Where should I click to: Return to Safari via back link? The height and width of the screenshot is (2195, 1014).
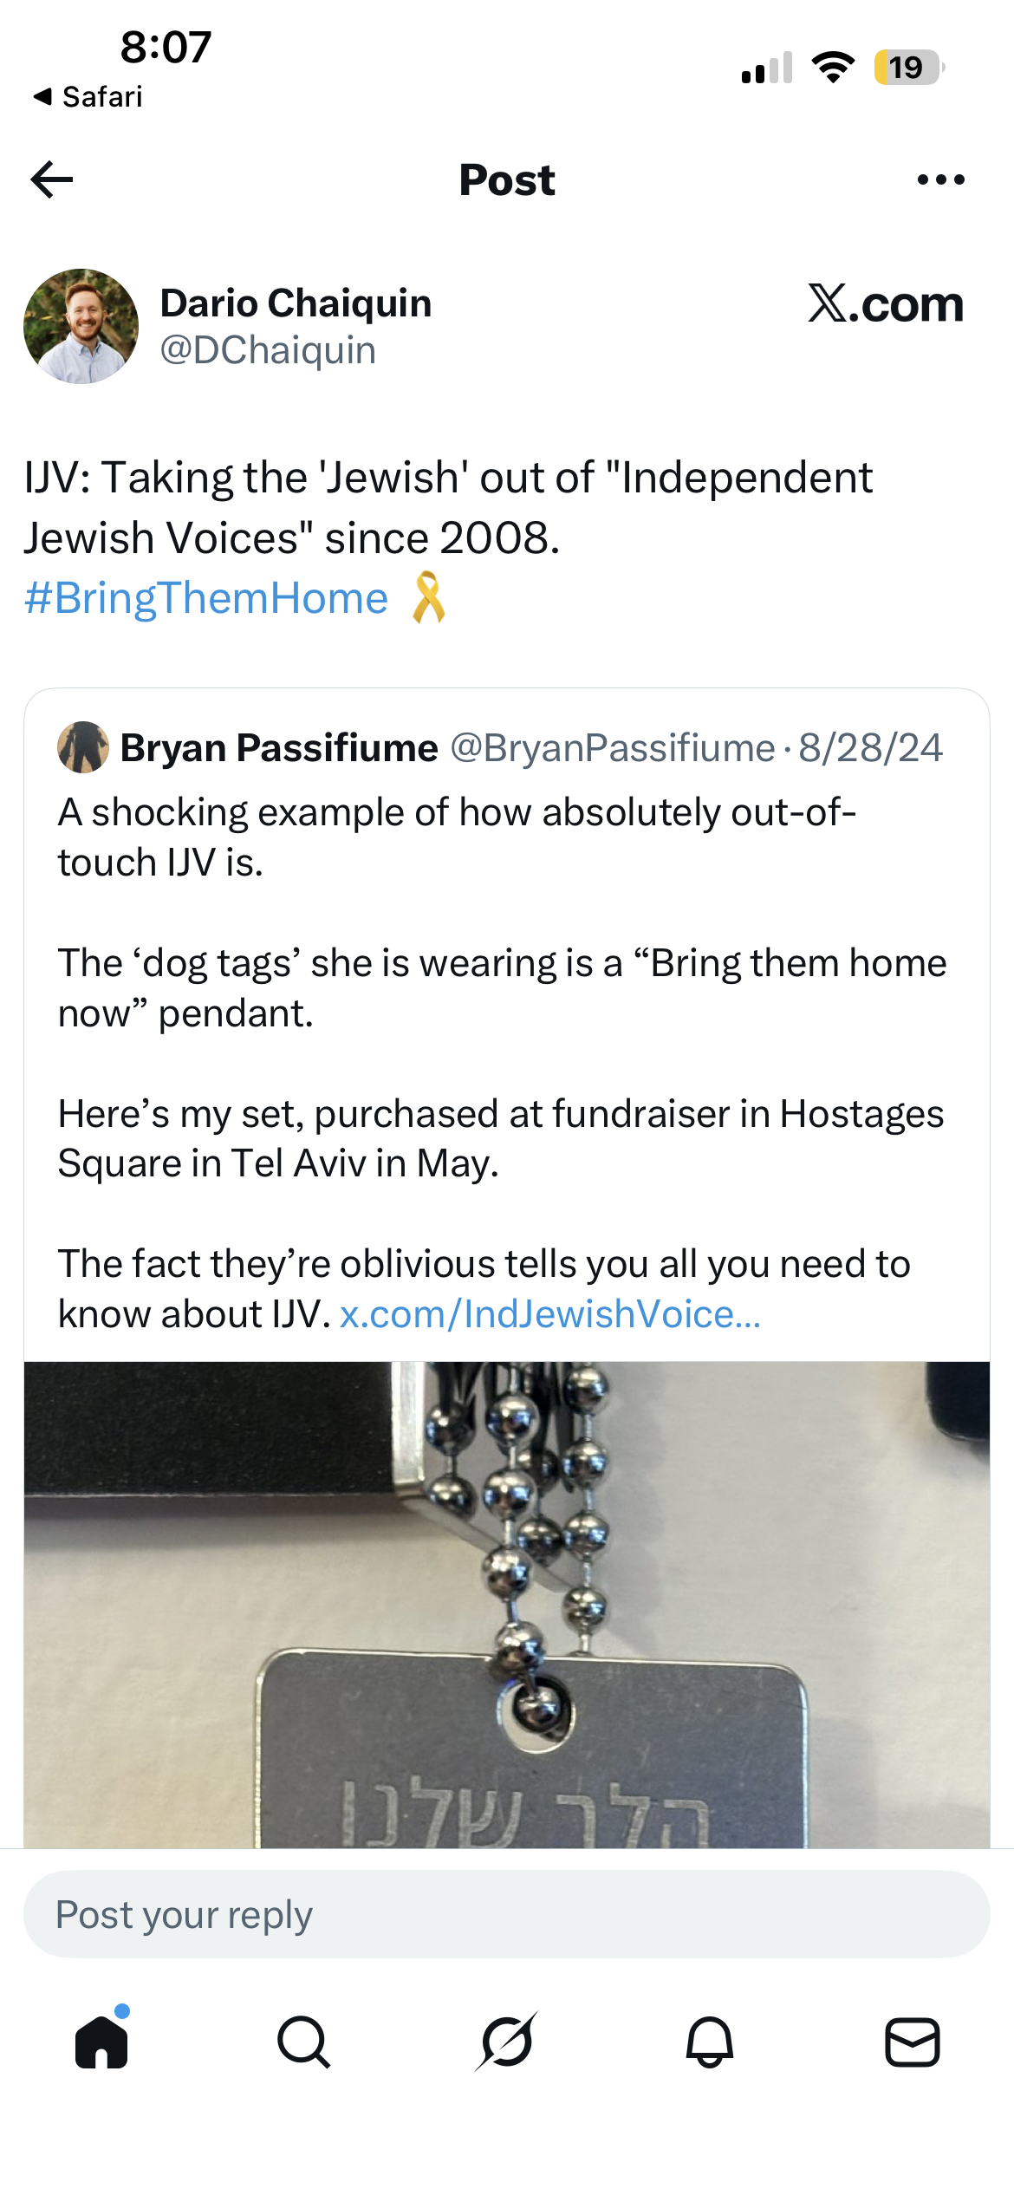[x=87, y=96]
